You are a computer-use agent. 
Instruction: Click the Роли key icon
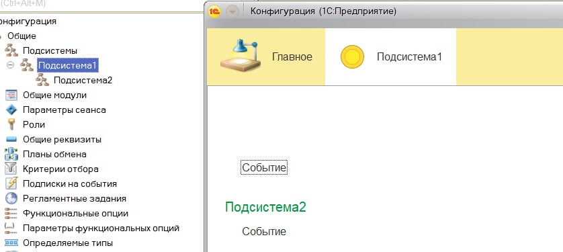(11, 124)
